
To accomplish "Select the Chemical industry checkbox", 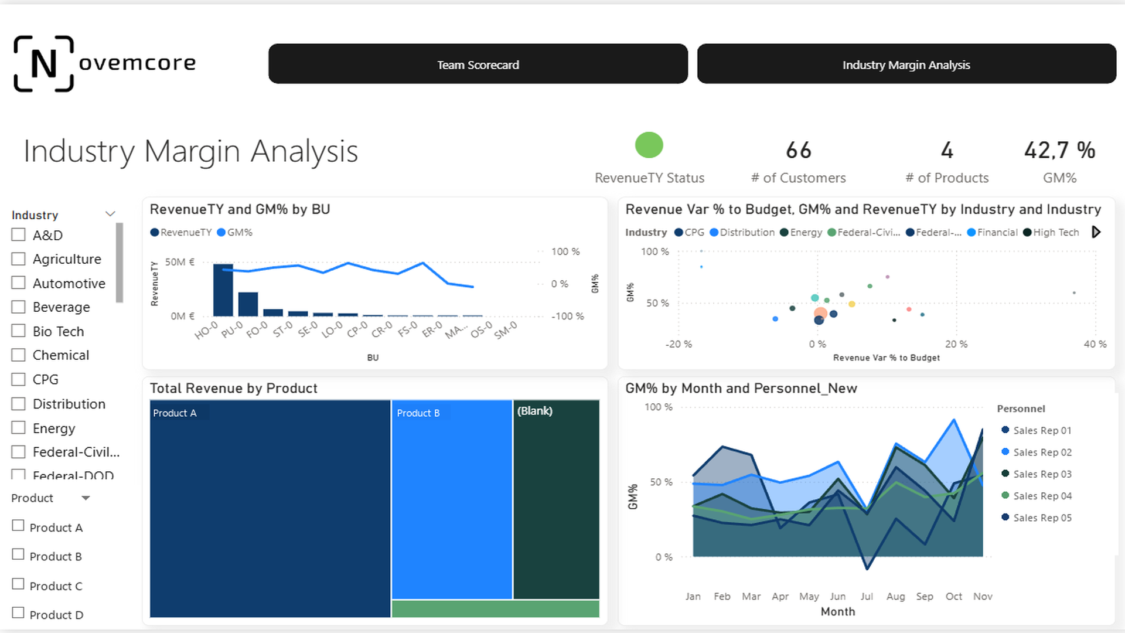I will (19, 355).
